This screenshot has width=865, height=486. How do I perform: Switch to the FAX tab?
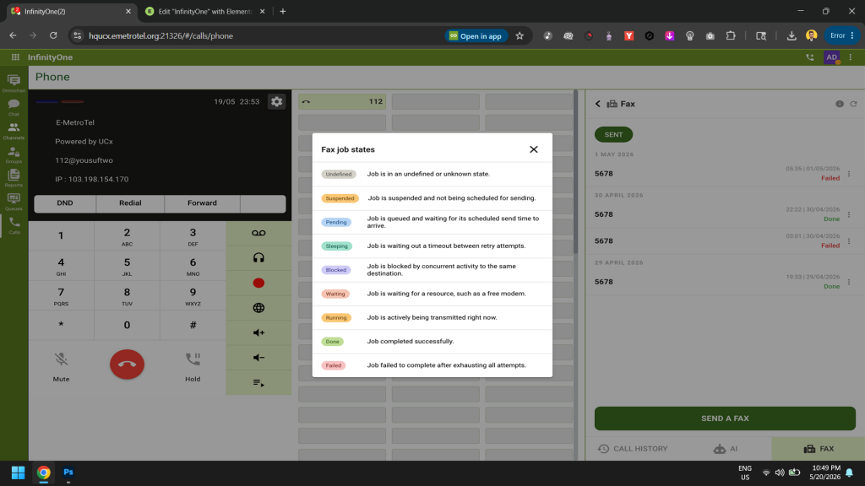click(x=818, y=449)
